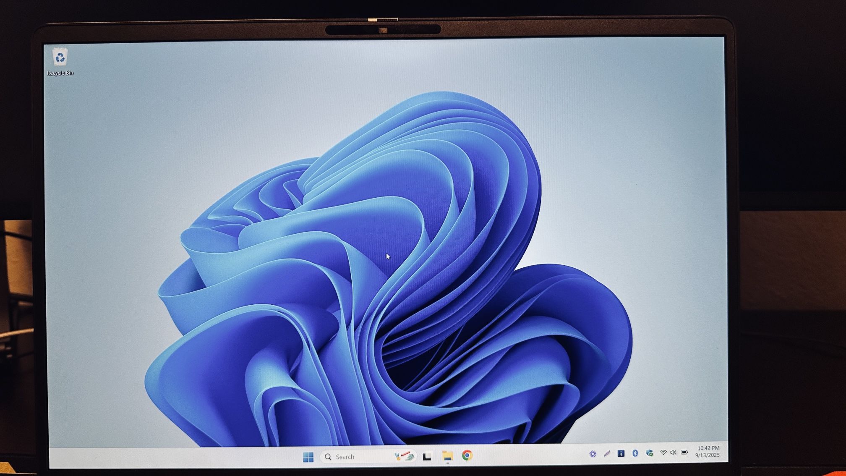
Task: Open the clock showing 10:42 PM
Action: [x=708, y=448]
